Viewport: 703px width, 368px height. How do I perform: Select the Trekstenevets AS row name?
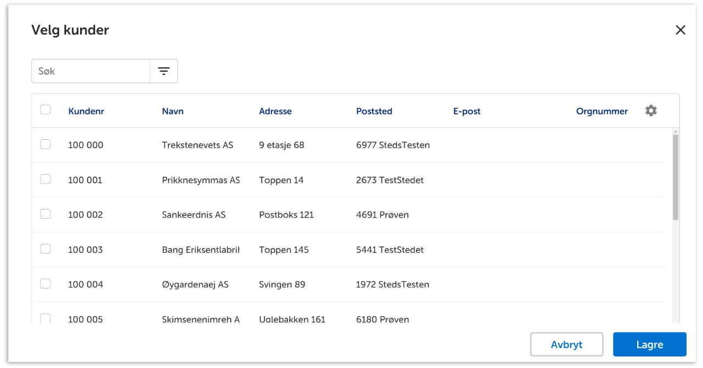[x=197, y=145]
